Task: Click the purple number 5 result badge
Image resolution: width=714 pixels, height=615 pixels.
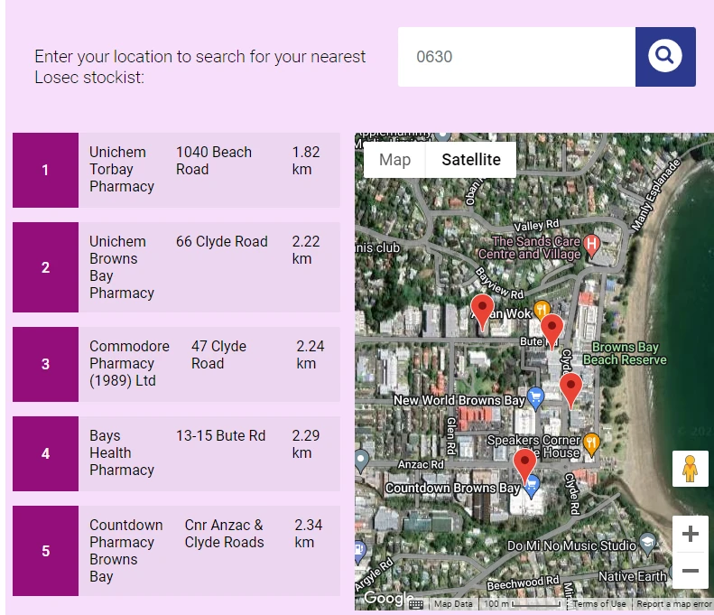Action: click(45, 551)
